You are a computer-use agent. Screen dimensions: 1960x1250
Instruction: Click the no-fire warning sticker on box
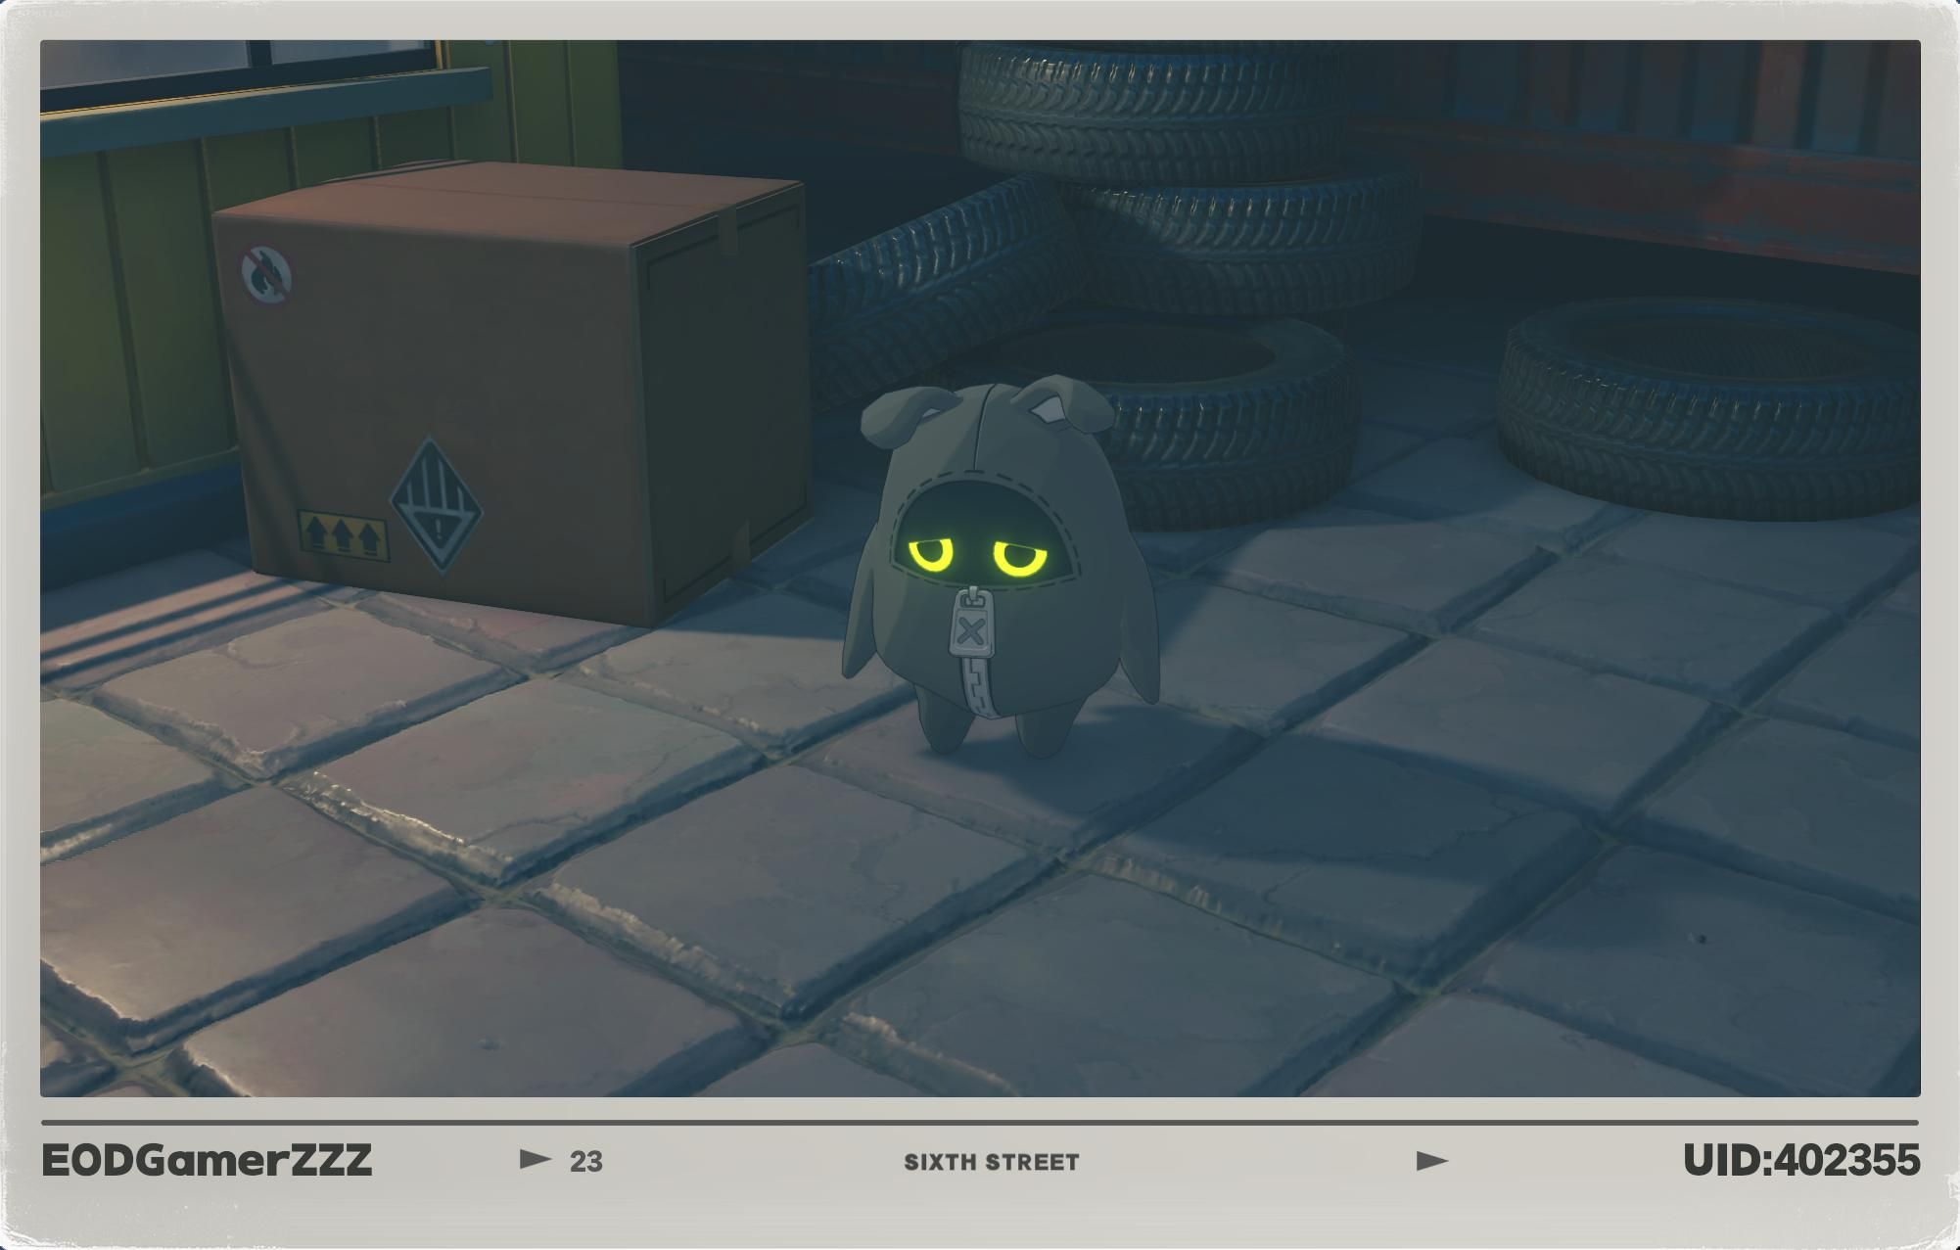click(x=266, y=275)
